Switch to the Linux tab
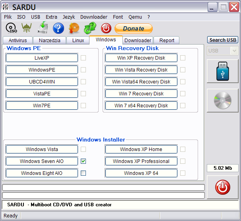Viewport: 241px width, 221px height. tap(78, 41)
